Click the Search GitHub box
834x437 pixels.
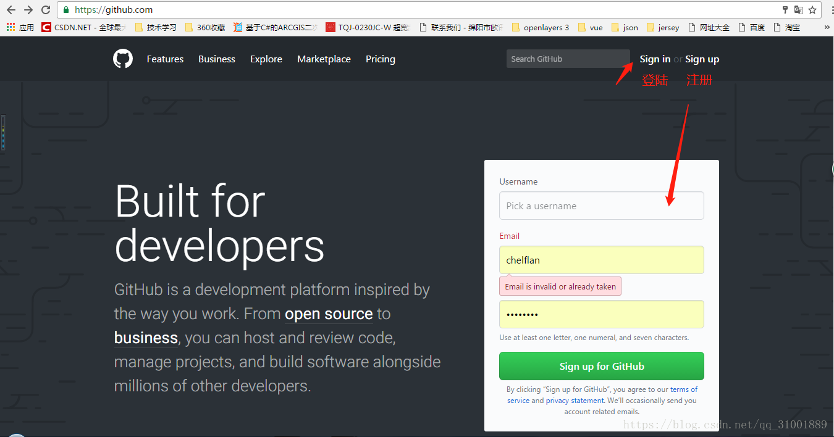click(568, 59)
